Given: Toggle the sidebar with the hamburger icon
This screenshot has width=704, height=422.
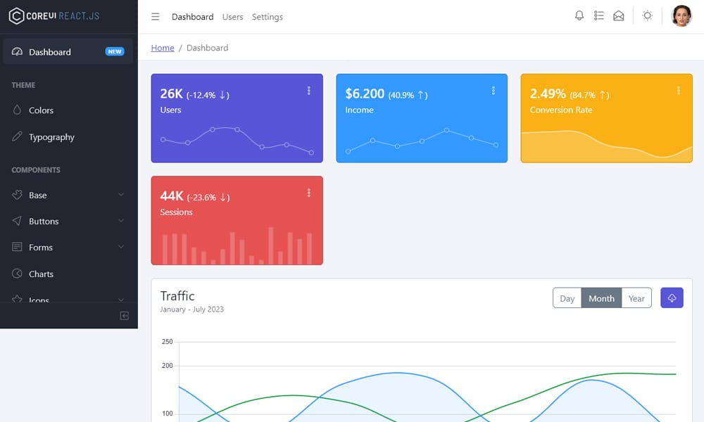Looking at the screenshot, I should pyautogui.click(x=156, y=17).
